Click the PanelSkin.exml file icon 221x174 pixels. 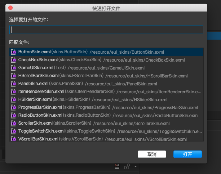click(x=14, y=84)
